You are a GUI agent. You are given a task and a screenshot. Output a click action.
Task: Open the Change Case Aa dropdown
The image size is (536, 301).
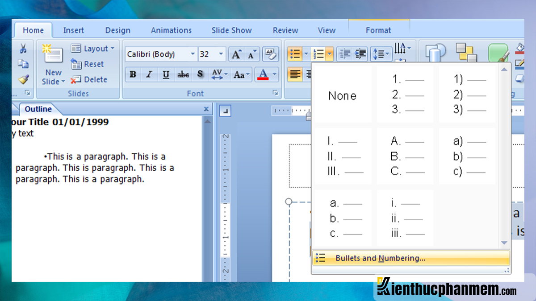[242, 74]
